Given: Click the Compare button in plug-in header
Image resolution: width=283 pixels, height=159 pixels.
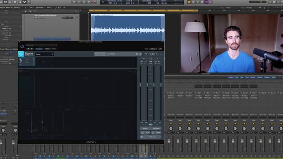Looking at the screenshot, I should pos(39,49).
